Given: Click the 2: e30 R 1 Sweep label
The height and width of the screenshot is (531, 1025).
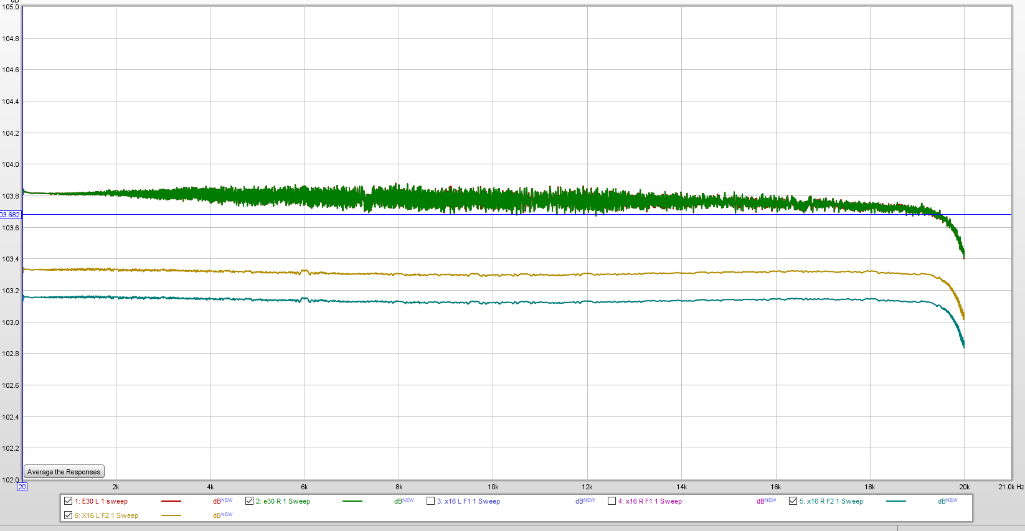Looking at the screenshot, I should tap(283, 501).
